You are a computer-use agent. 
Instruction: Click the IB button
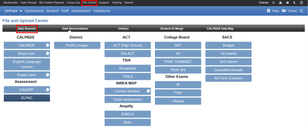(x=178, y=85)
